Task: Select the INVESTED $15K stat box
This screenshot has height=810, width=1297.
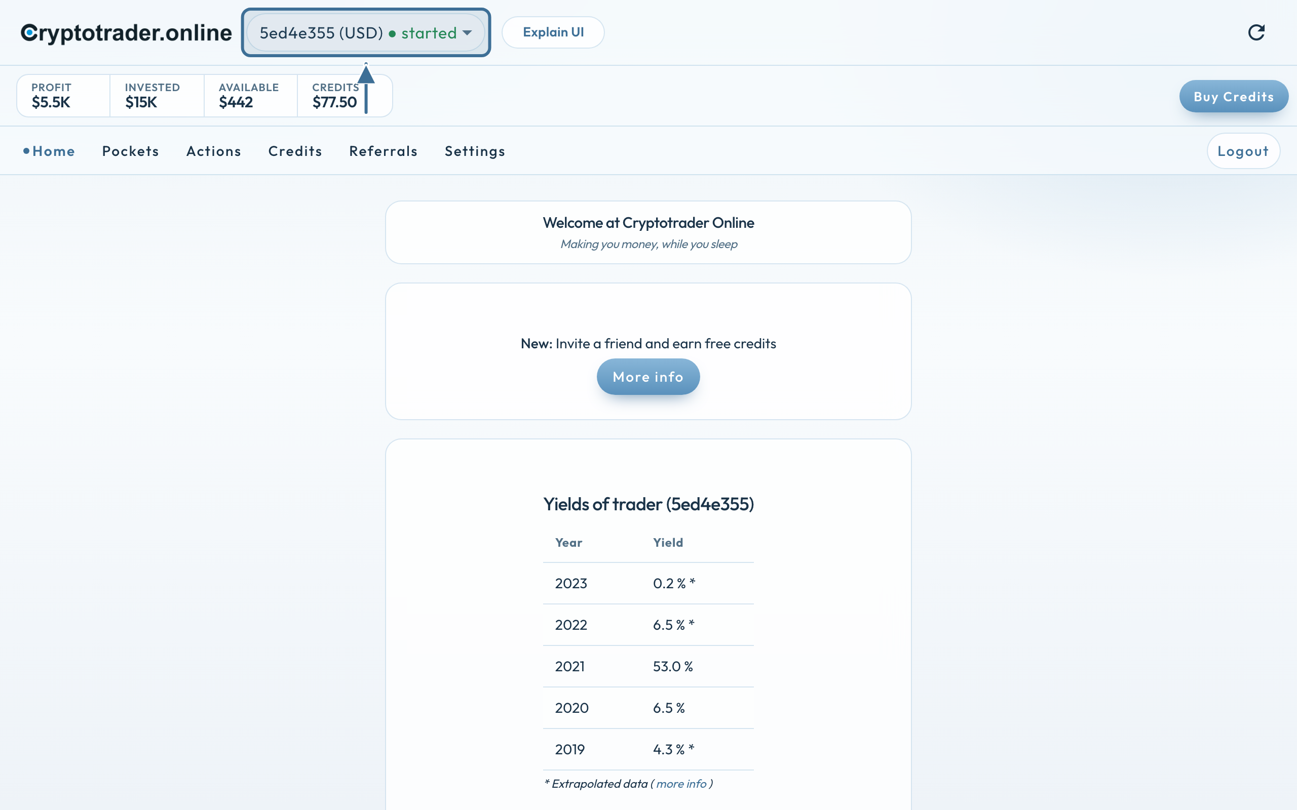Action: click(157, 95)
